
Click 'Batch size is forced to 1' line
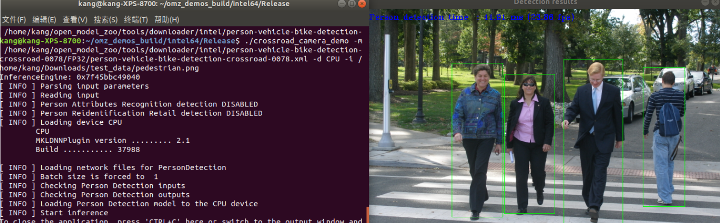(x=79, y=177)
